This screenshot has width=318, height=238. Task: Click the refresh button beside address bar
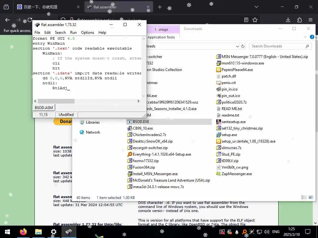point(243,46)
